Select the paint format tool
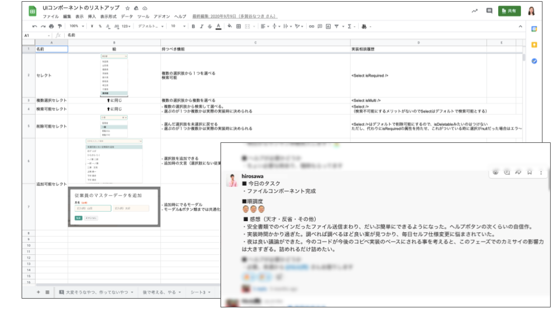This screenshot has height=315, width=560. (60, 26)
